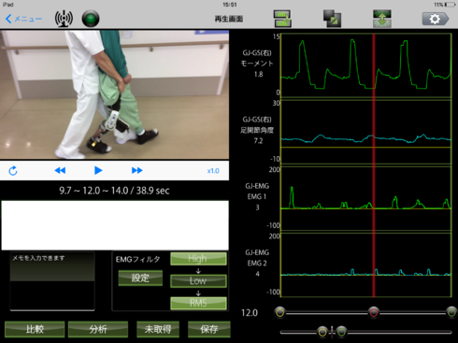Click the yellow range start slider handle
458x343 pixels.
(280, 312)
